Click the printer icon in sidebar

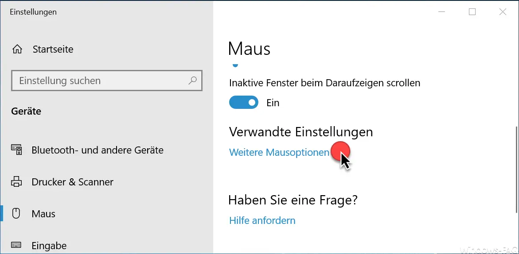[x=16, y=182]
